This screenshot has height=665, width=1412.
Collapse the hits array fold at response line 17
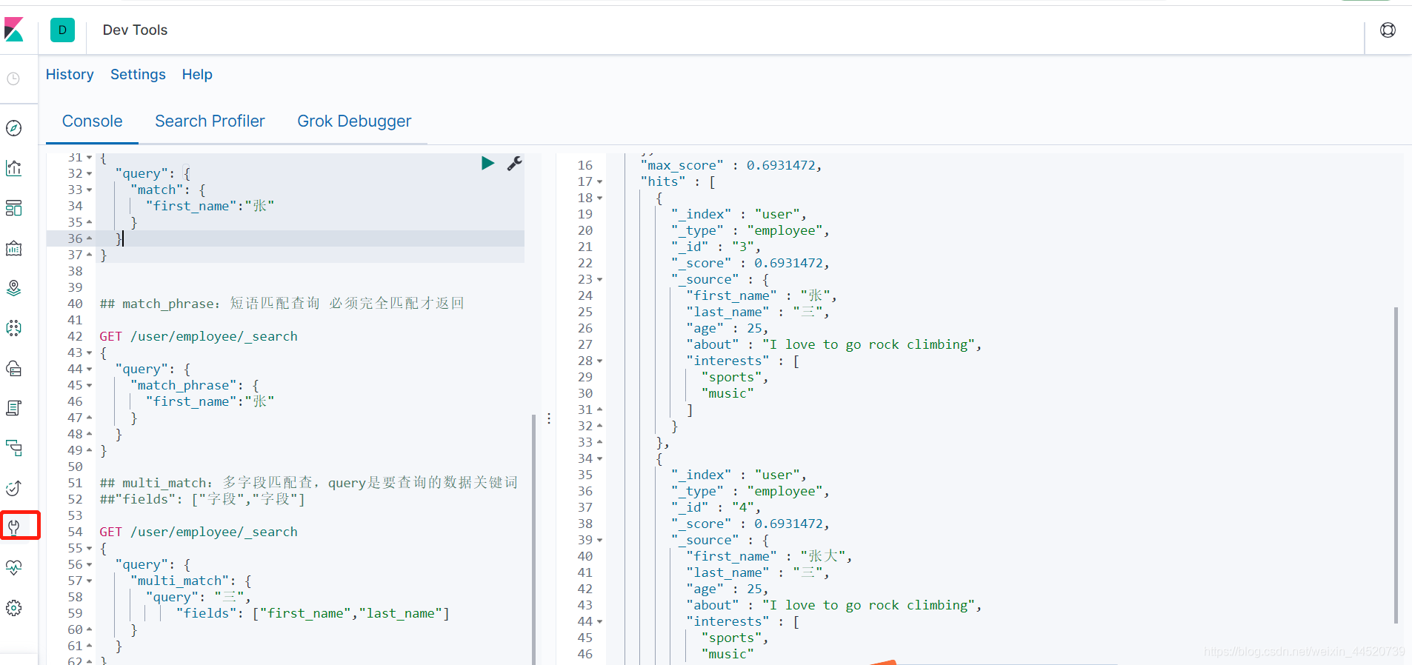599,182
